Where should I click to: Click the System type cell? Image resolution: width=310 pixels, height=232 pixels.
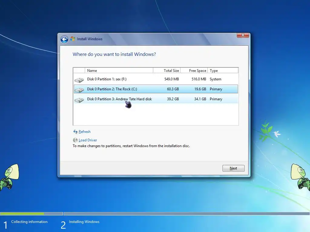[216, 79]
